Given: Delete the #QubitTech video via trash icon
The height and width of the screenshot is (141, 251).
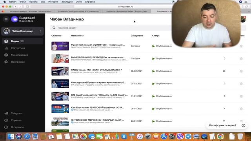Looking at the screenshot, I should (x=241, y=46).
